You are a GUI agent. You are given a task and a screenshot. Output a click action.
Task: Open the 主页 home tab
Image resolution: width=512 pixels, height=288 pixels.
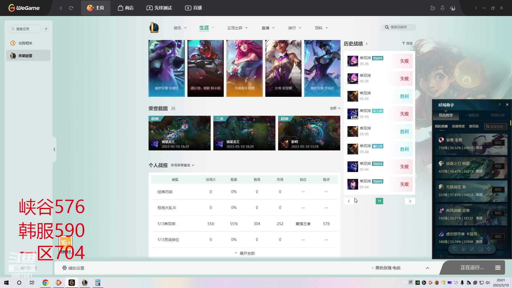[95, 8]
